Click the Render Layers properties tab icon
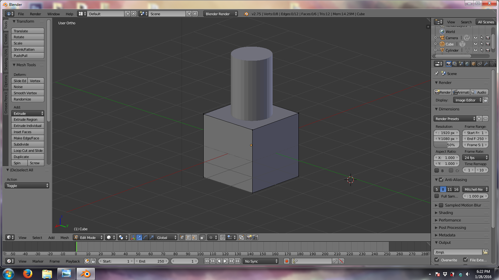This screenshot has height=280, width=499. click(455, 64)
